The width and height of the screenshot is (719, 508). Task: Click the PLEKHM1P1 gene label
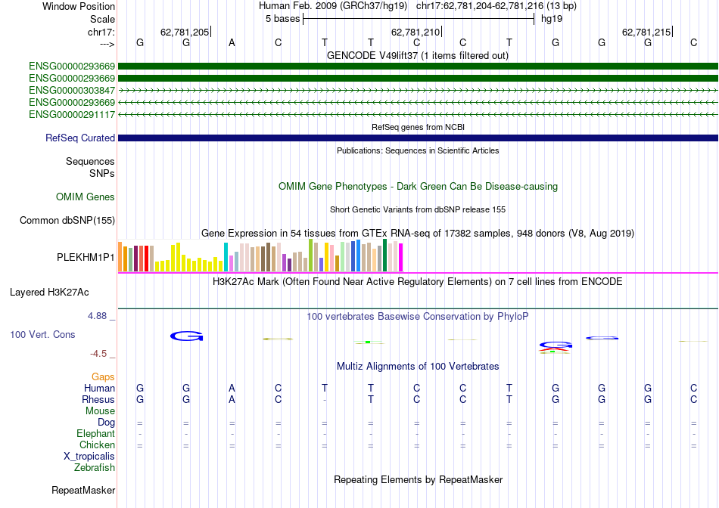(86, 258)
